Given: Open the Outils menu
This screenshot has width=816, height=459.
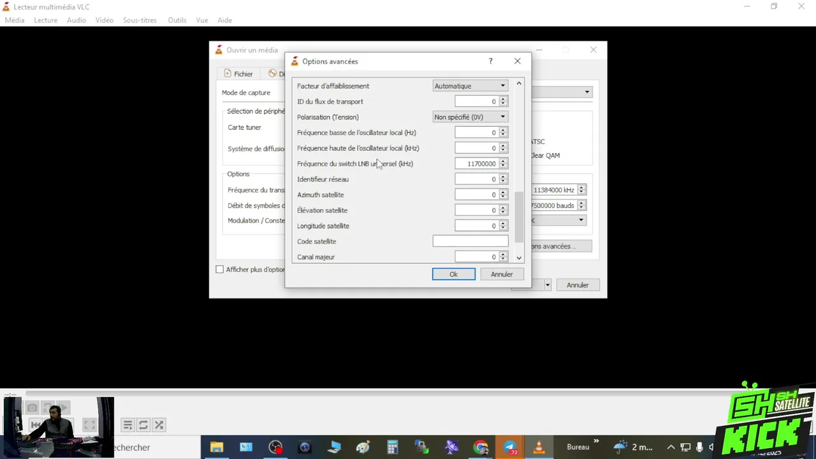Looking at the screenshot, I should point(177,20).
